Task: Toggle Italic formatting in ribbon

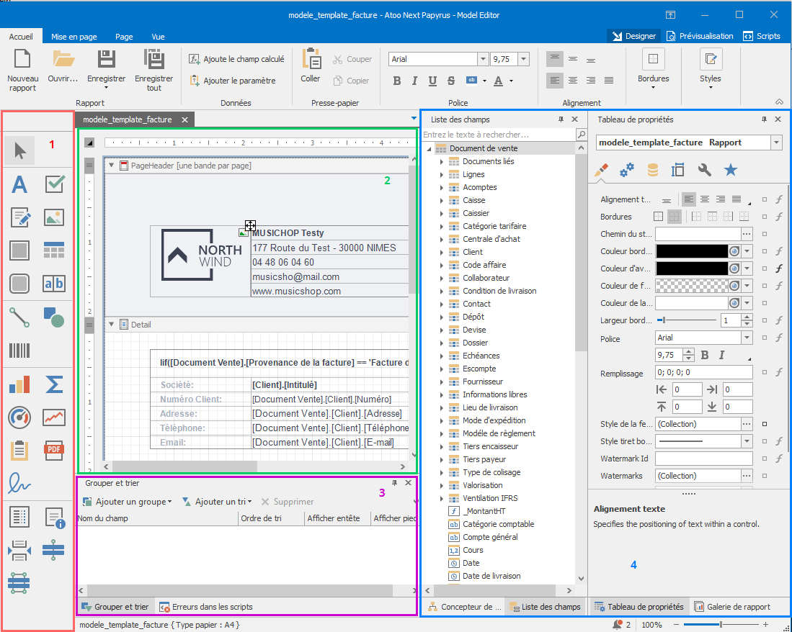Action: tap(415, 81)
